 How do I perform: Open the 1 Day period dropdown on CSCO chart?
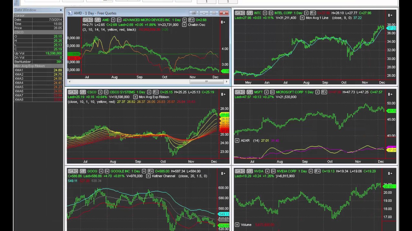[149, 92]
